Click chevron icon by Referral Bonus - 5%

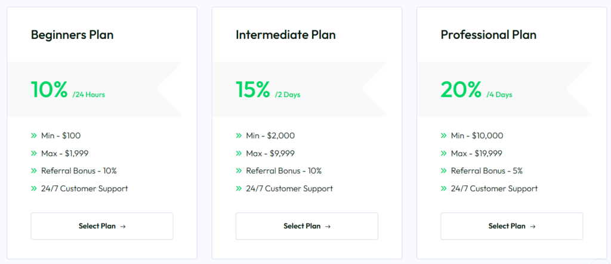443,171
